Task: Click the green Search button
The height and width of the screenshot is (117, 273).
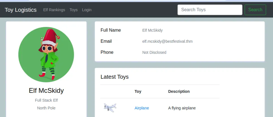Action: click(x=255, y=10)
